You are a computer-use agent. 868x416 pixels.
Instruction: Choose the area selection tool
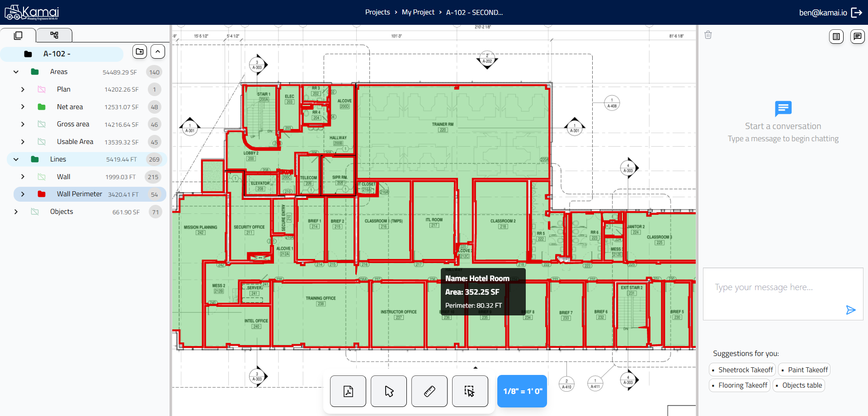(470, 391)
